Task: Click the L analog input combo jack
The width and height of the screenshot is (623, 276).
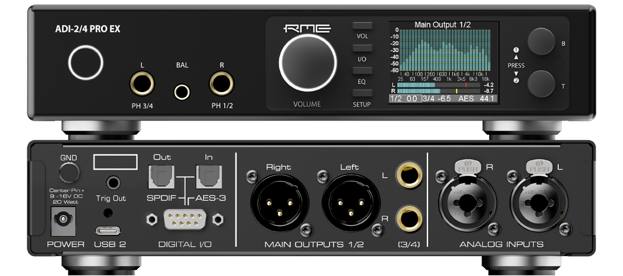Action: 539,203
